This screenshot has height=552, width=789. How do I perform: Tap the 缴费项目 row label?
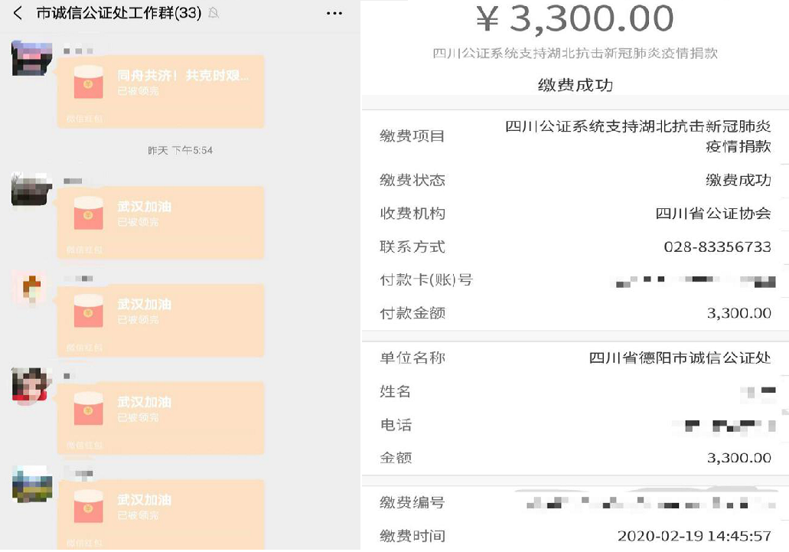tap(412, 136)
